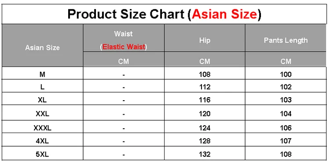Select the 5XL size cell

(x=42, y=154)
